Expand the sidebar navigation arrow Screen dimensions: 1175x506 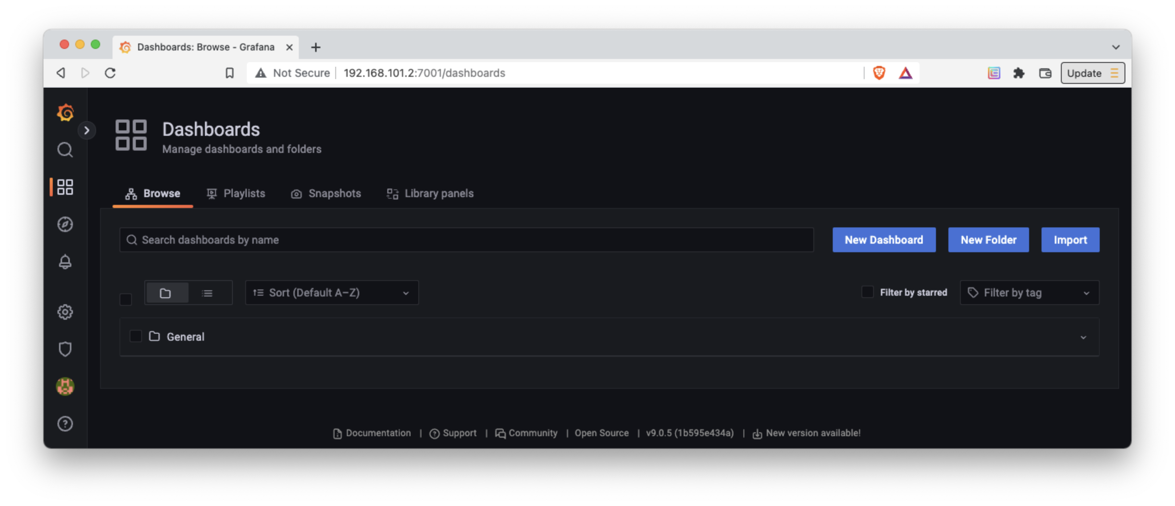(x=87, y=130)
